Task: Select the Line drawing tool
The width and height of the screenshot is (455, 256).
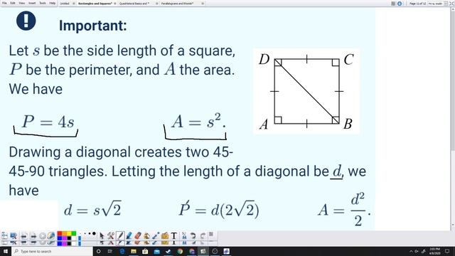Action: tap(156, 235)
